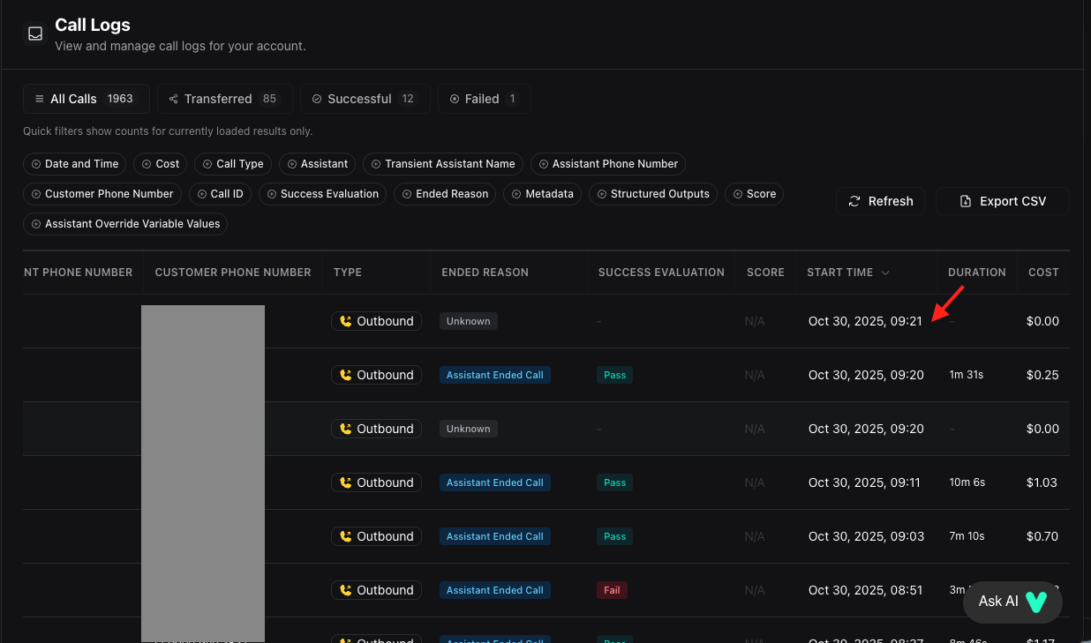Screen dimensions: 1091x643
Task: Click the document icon on Export CSV
Action: coord(967,201)
